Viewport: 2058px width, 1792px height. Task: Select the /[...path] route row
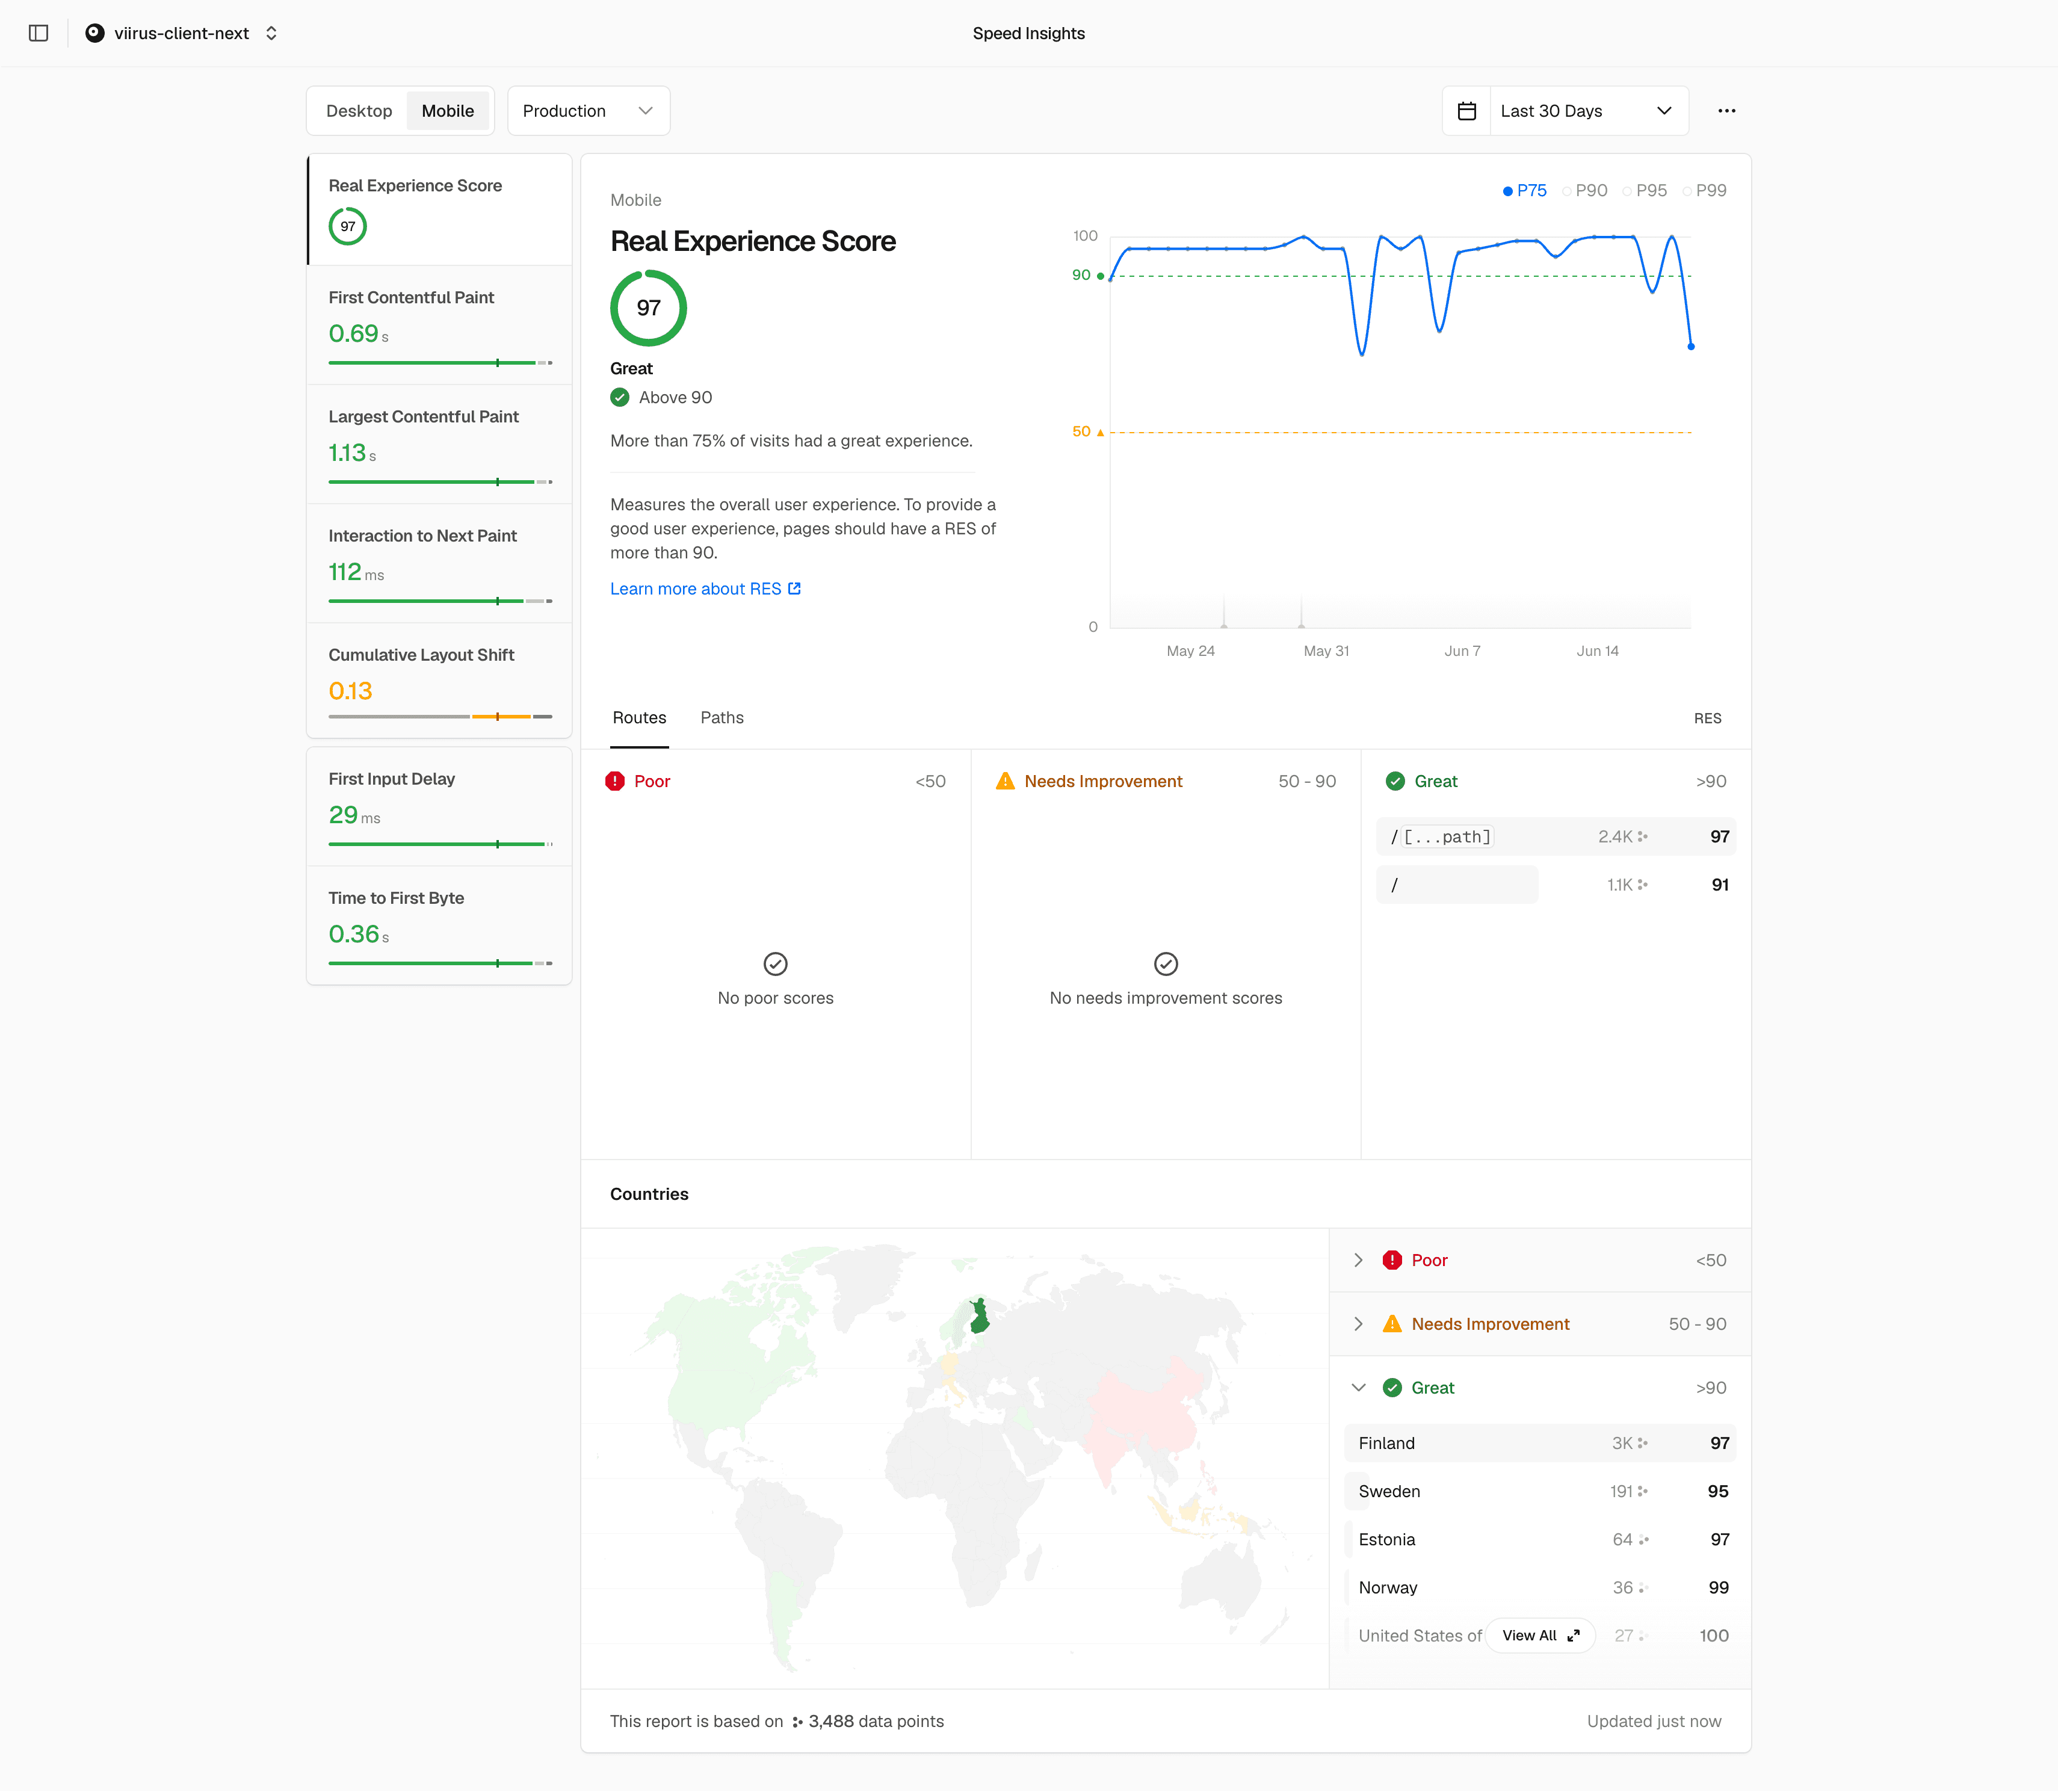1556,837
